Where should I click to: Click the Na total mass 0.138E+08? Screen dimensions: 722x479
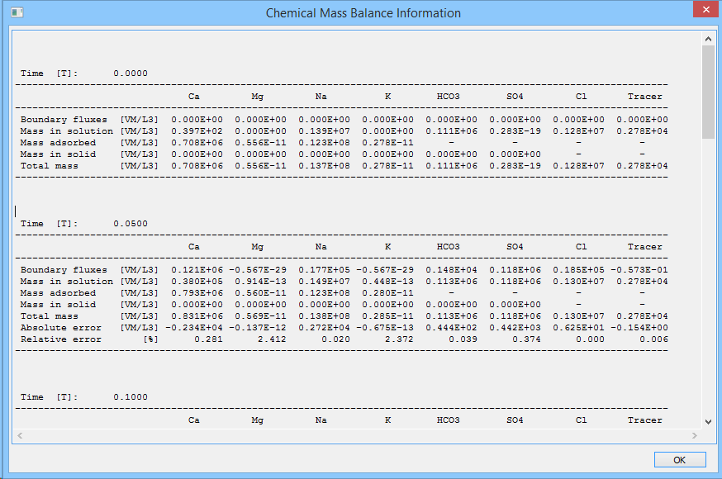[x=324, y=316]
